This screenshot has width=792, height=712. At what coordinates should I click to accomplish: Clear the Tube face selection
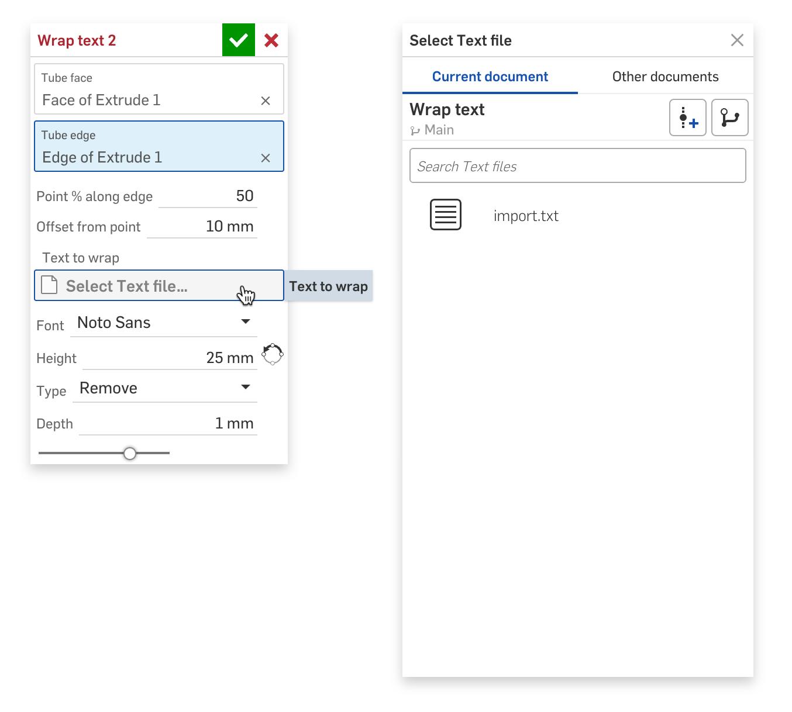[x=266, y=101]
